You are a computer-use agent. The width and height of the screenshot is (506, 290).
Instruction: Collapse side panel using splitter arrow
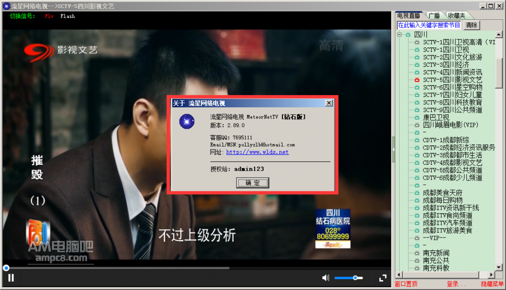click(x=393, y=149)
